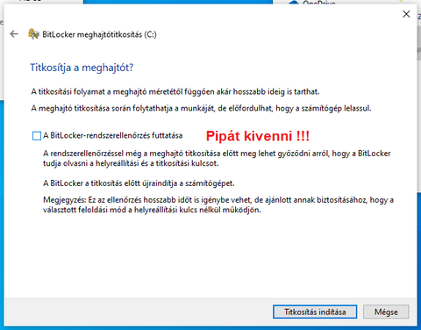Click the paragraph starting A rendszerellenőrzéssel még
The height and width of the screenshot is (330, 421).
217,158
